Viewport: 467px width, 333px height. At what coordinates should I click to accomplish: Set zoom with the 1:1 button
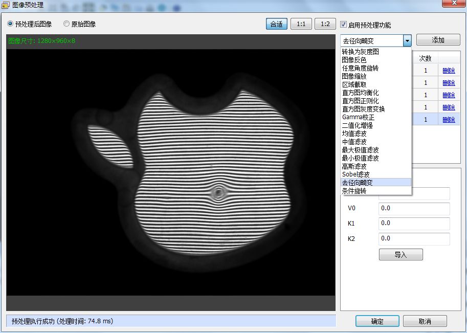(301, 24)
